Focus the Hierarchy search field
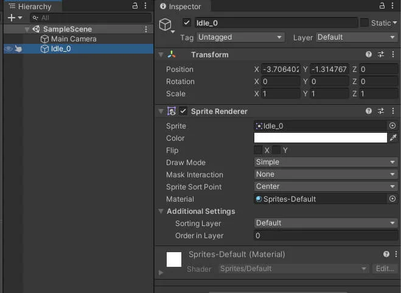 pos(91,18)
